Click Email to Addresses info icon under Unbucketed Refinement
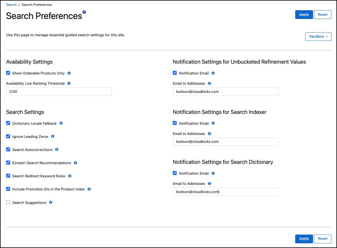337x248 pixels. pyautogui.click(x=209, y=83)
